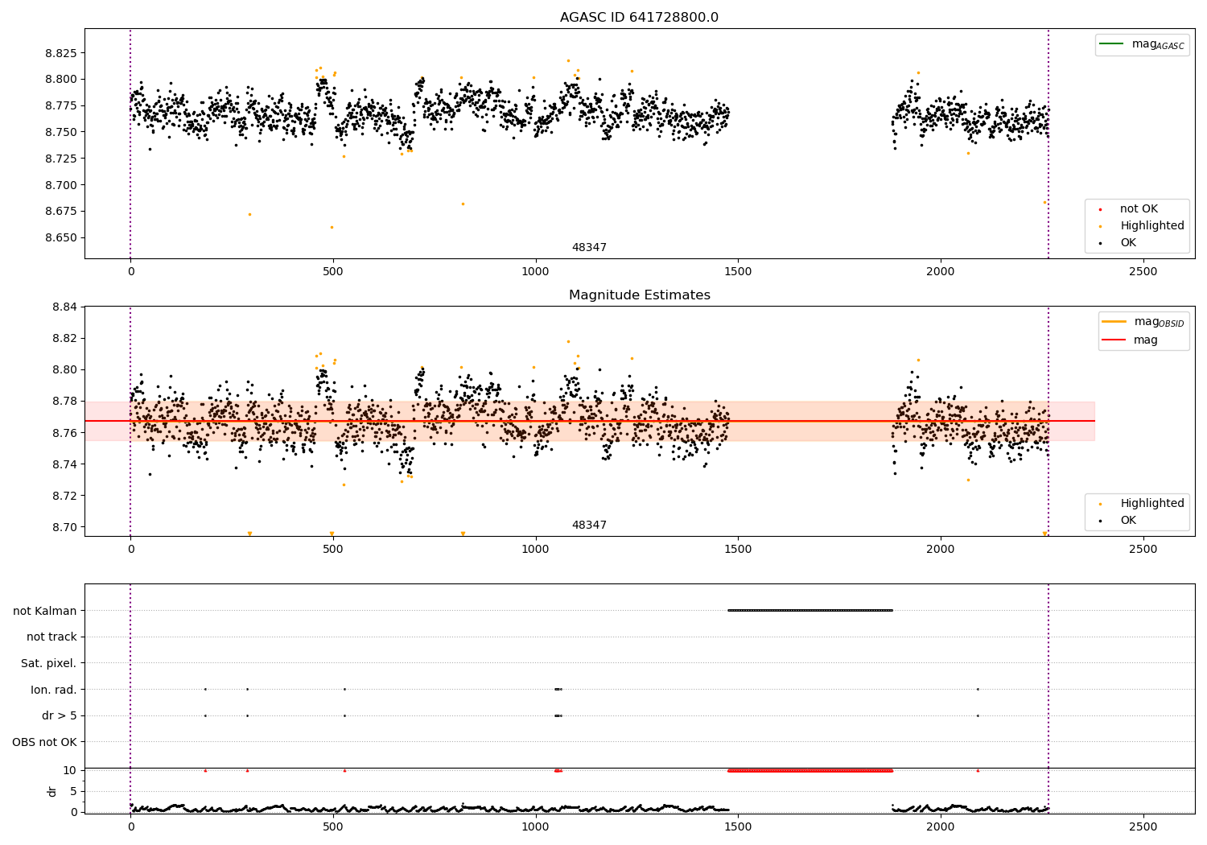Click the "8.74" tick in Magnitude Estimates plot
This screenshot has width=1207, height=845.
pos(64,464)
